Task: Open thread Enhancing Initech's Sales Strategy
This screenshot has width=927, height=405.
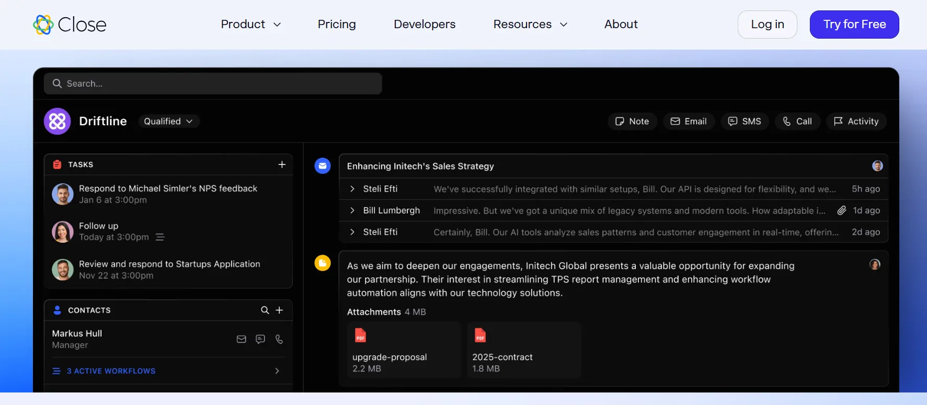Action: (420, 166)
